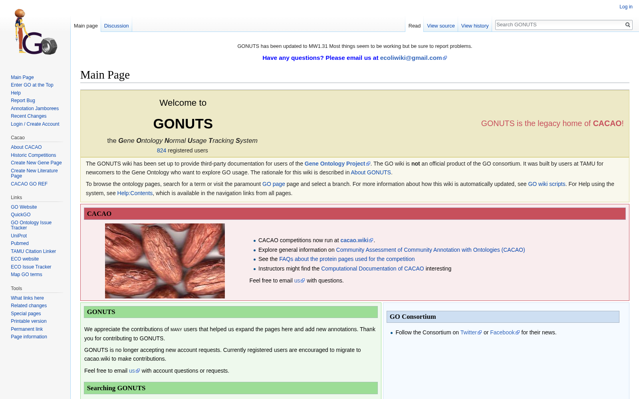Open the View history tab
639x399 pixels.
tap(475, 26)
